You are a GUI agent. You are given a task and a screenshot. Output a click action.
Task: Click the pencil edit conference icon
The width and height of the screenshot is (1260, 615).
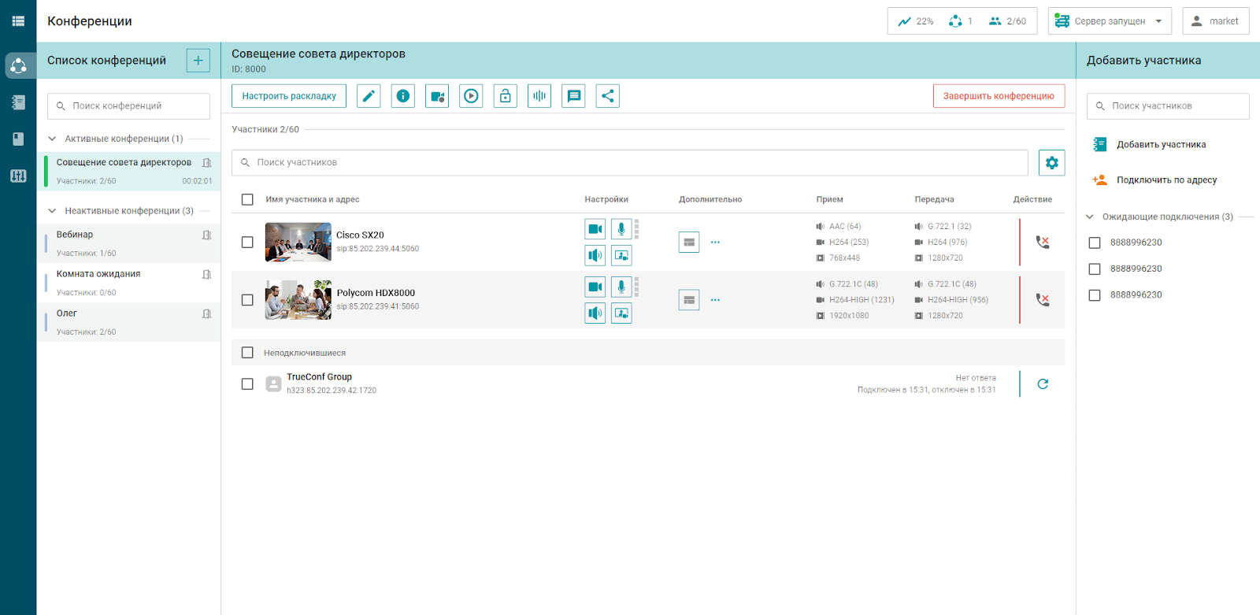tap(369, 96)
